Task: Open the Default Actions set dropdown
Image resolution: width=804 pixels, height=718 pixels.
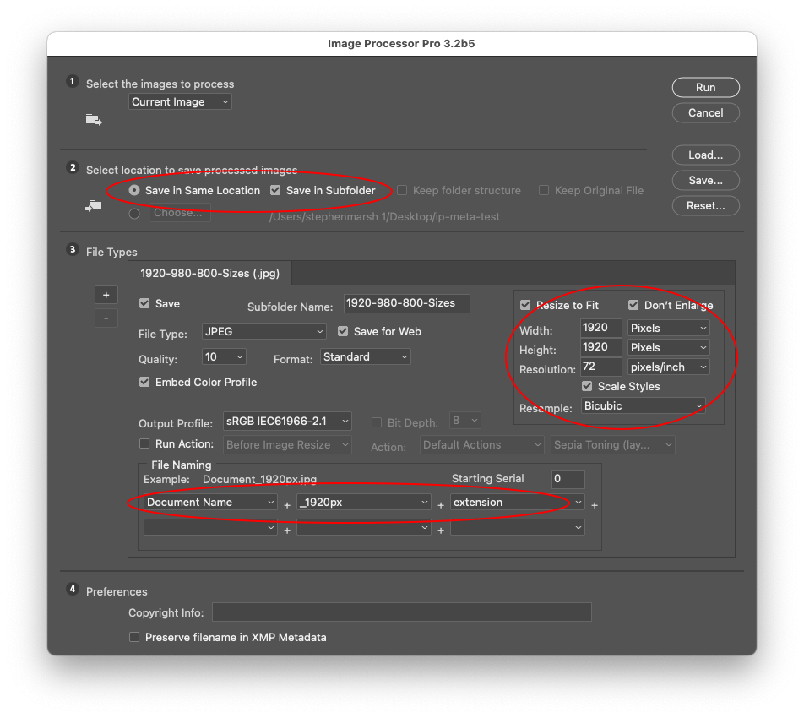Action: coord(482,444)
